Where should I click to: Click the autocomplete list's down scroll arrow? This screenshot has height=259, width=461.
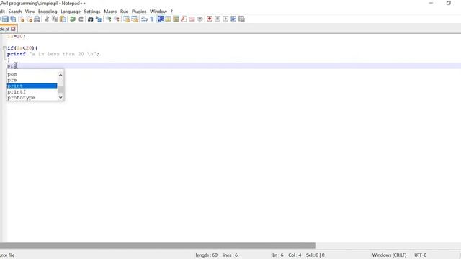pos(61,97)
